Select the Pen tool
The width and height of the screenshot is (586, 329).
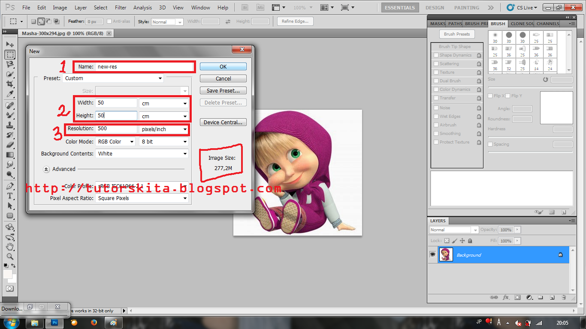(x=10, y=186)
